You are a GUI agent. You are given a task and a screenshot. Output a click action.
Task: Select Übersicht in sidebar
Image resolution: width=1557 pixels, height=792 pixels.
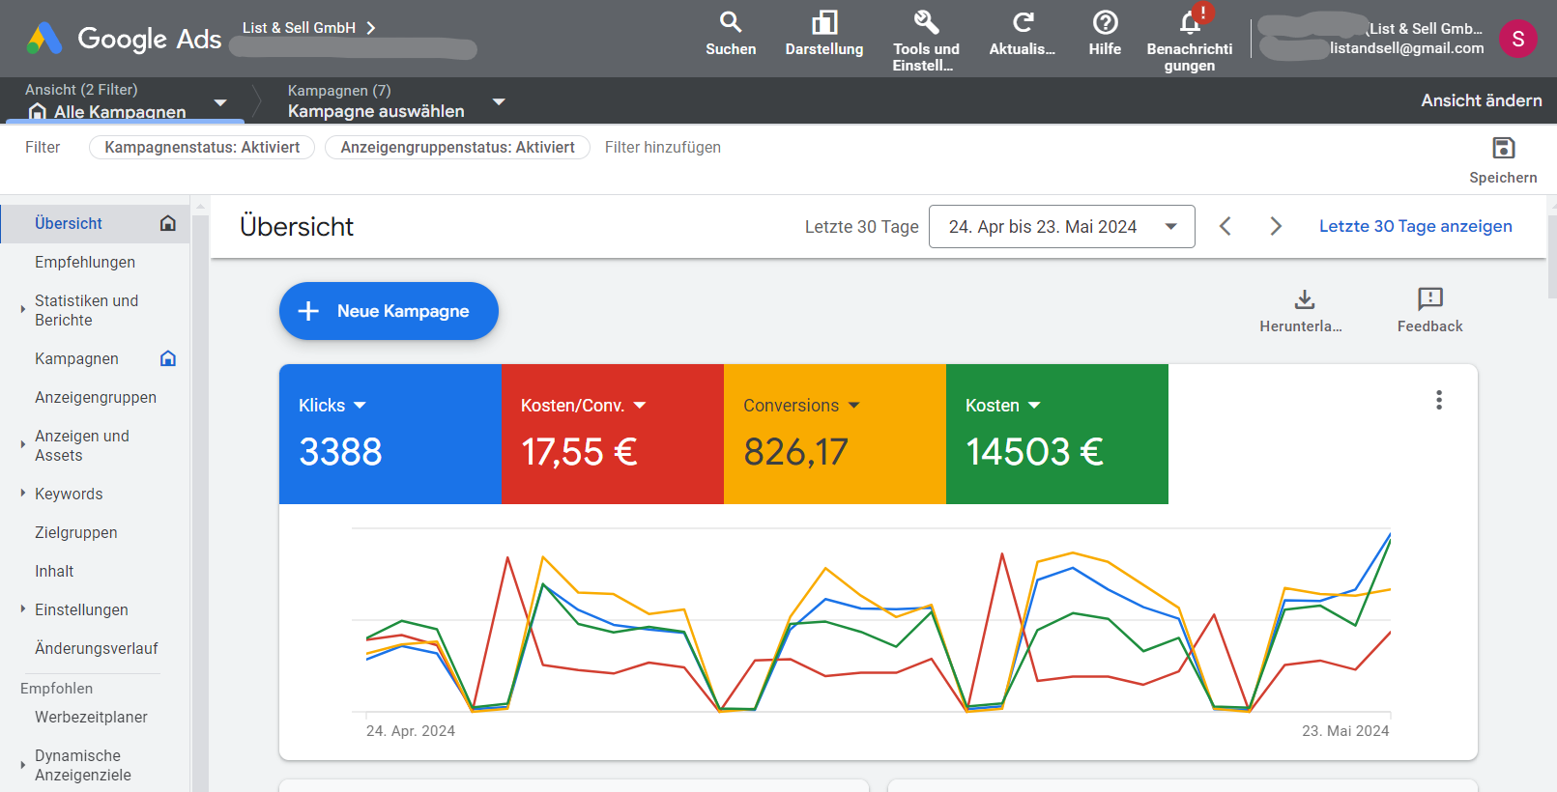tap(95, 223)
